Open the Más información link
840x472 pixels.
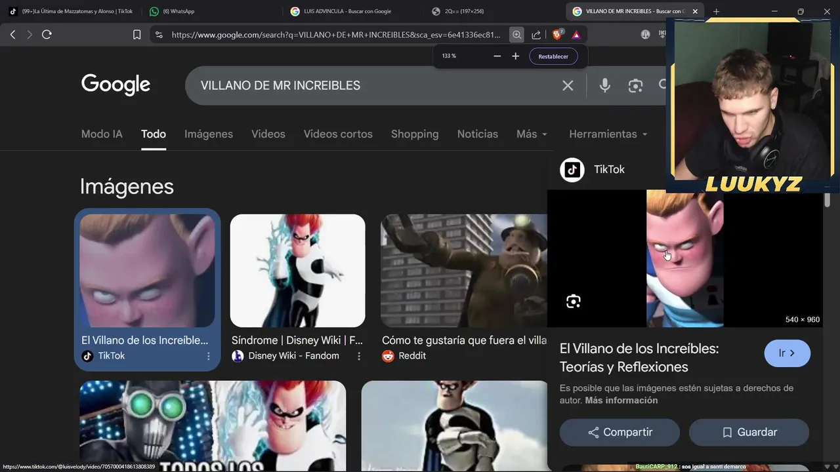coord(621,401)
